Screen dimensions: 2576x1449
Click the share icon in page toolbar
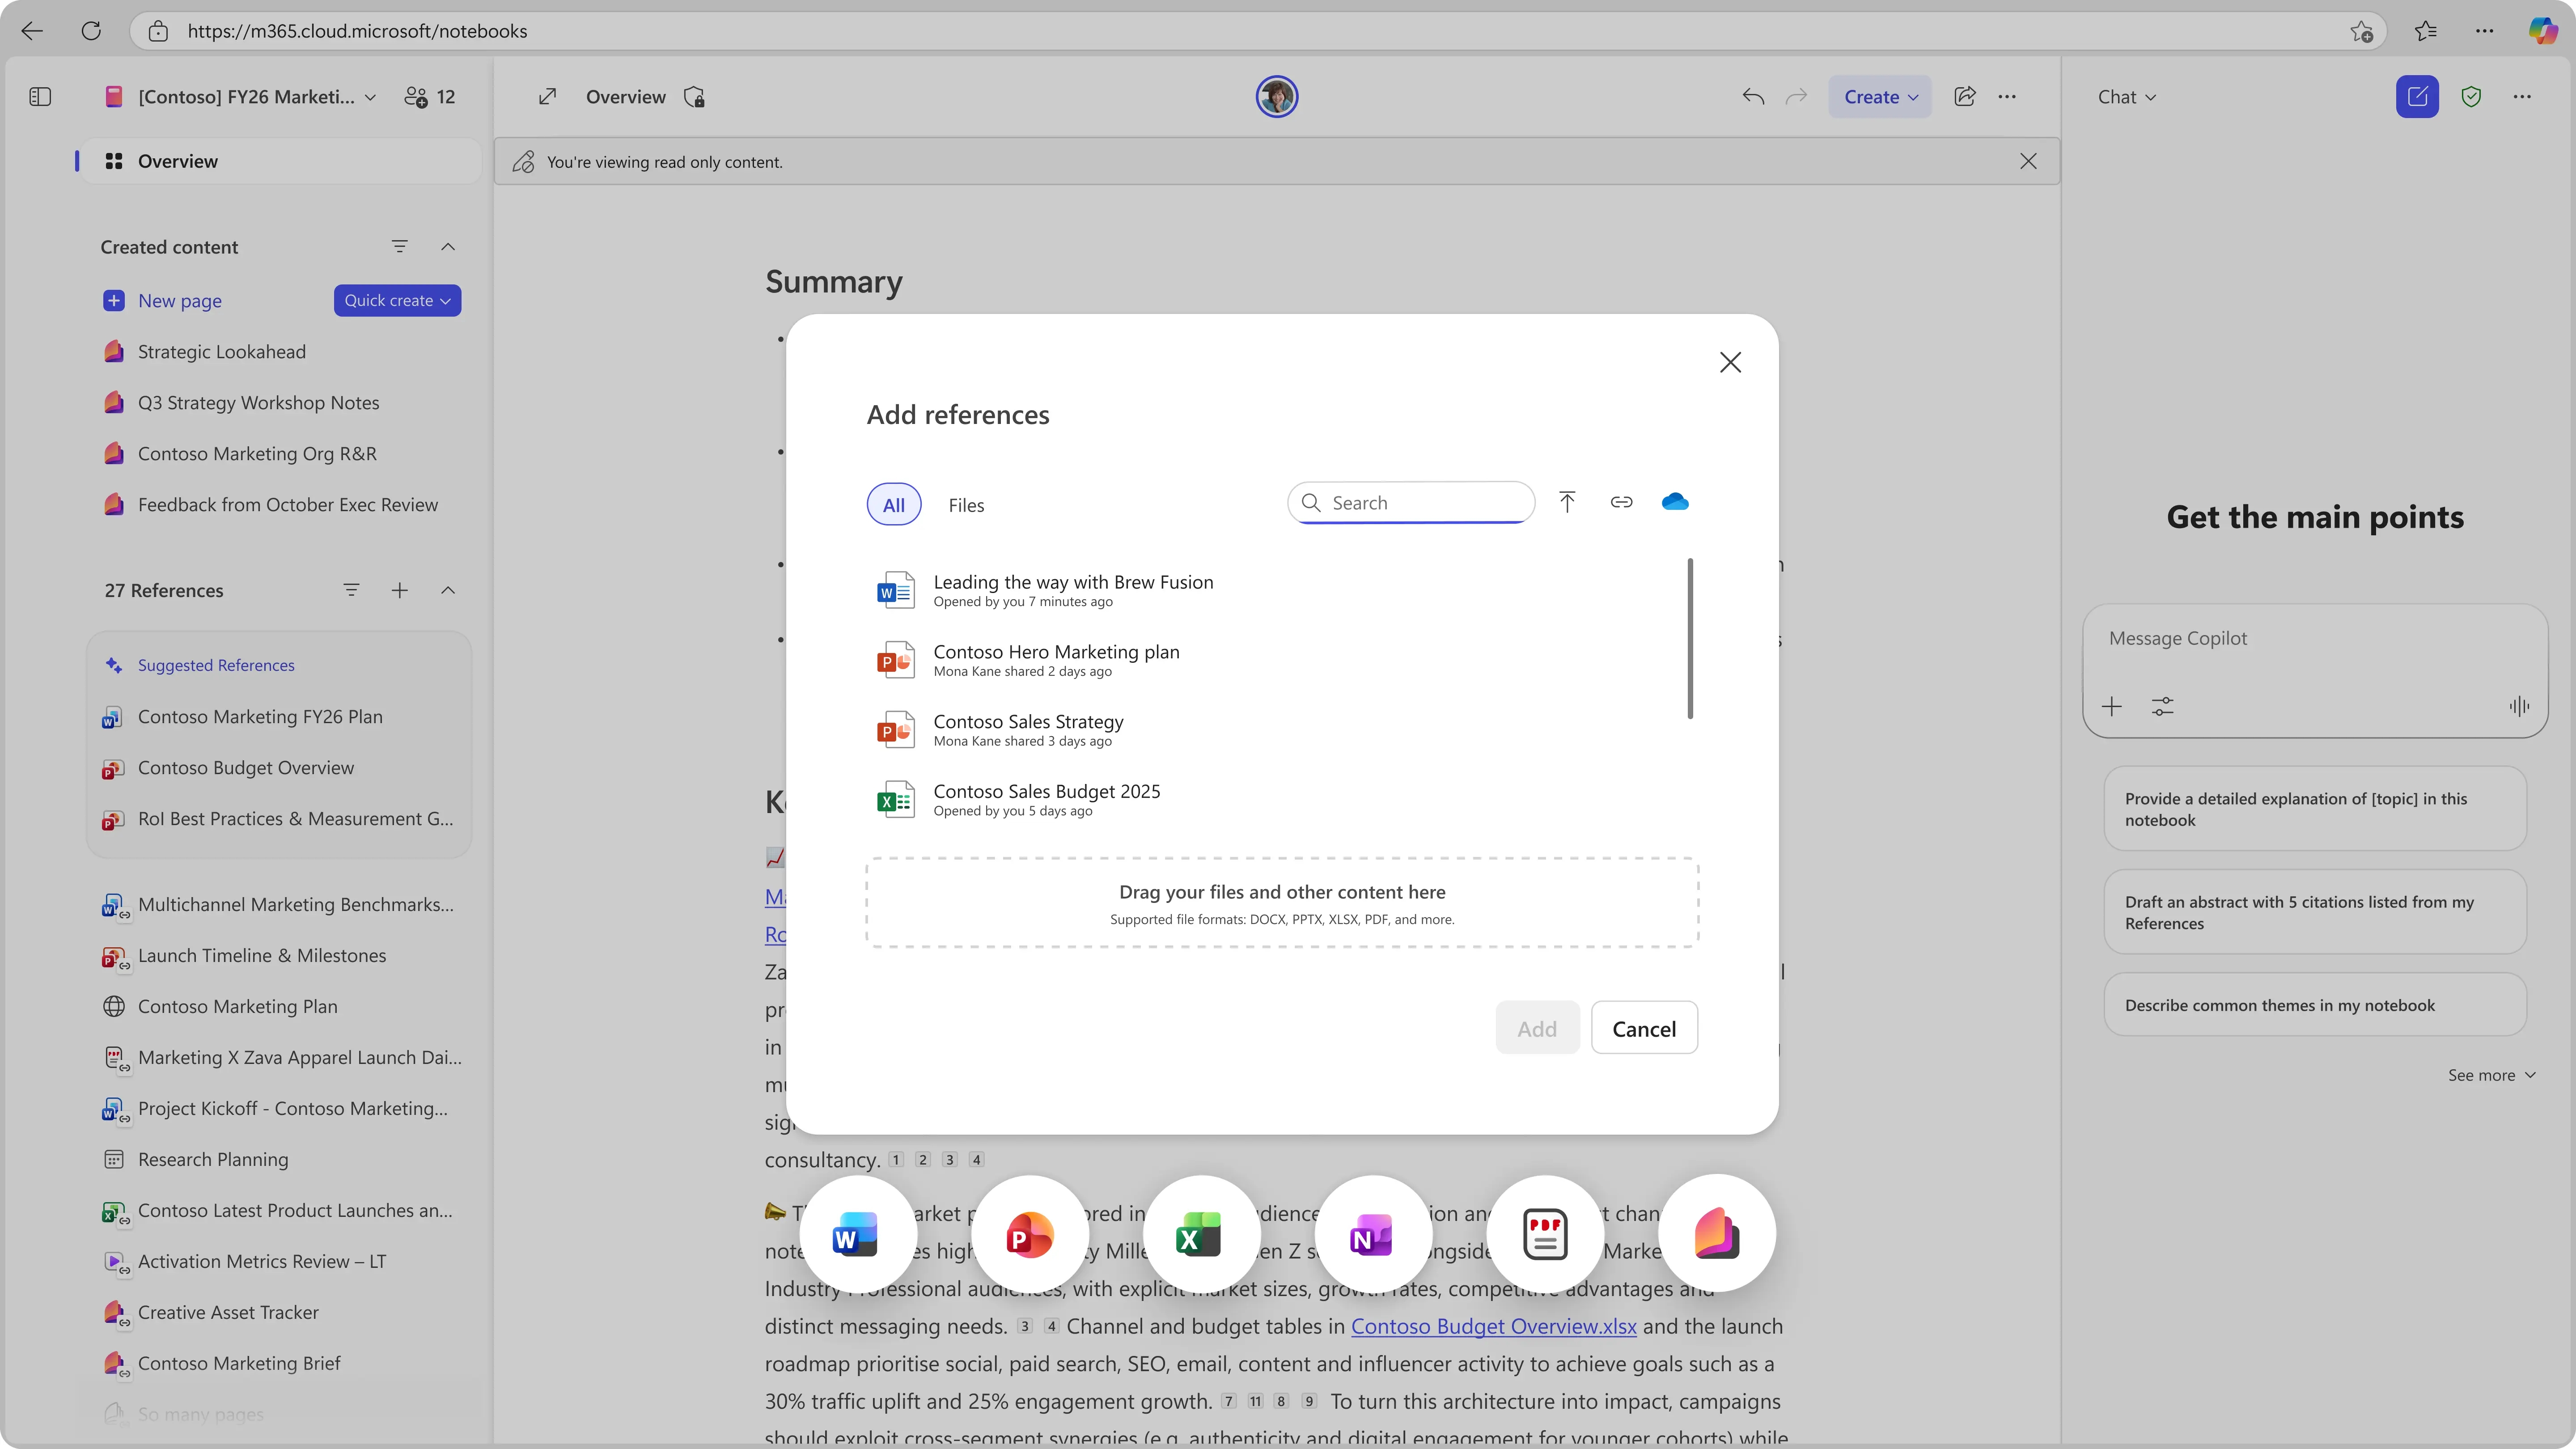tap(1964, 97)
